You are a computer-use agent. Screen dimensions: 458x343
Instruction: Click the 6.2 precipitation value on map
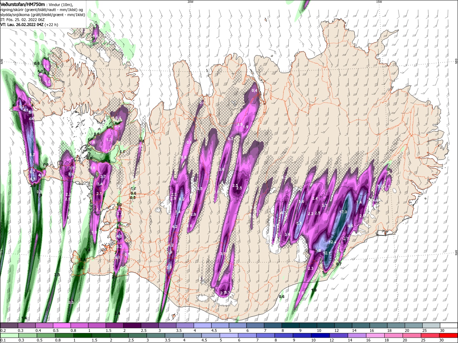[x=181, y=199]
